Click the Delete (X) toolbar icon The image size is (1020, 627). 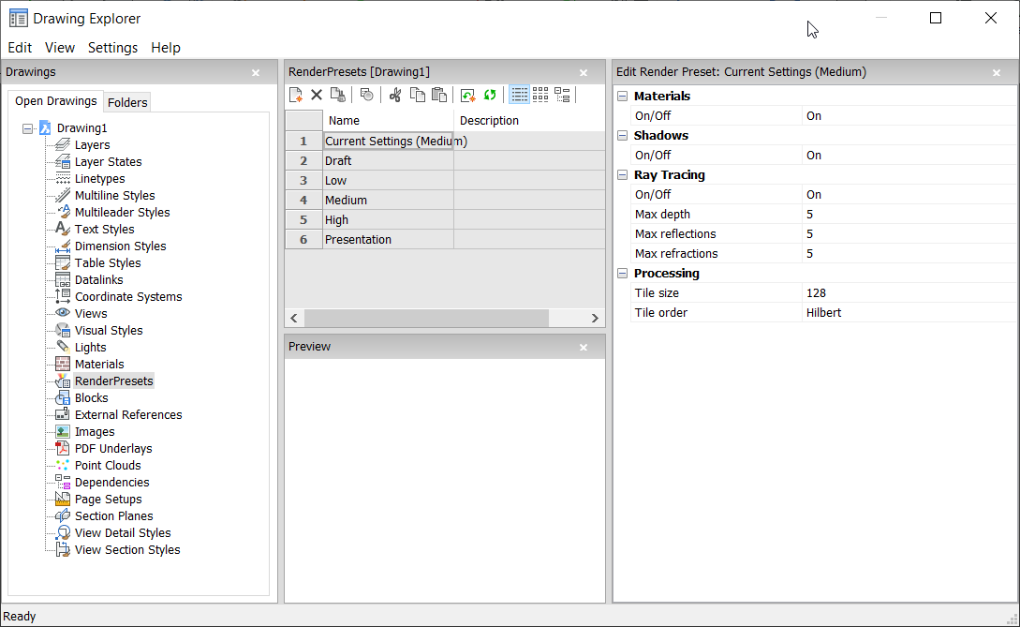click(317, 95)
